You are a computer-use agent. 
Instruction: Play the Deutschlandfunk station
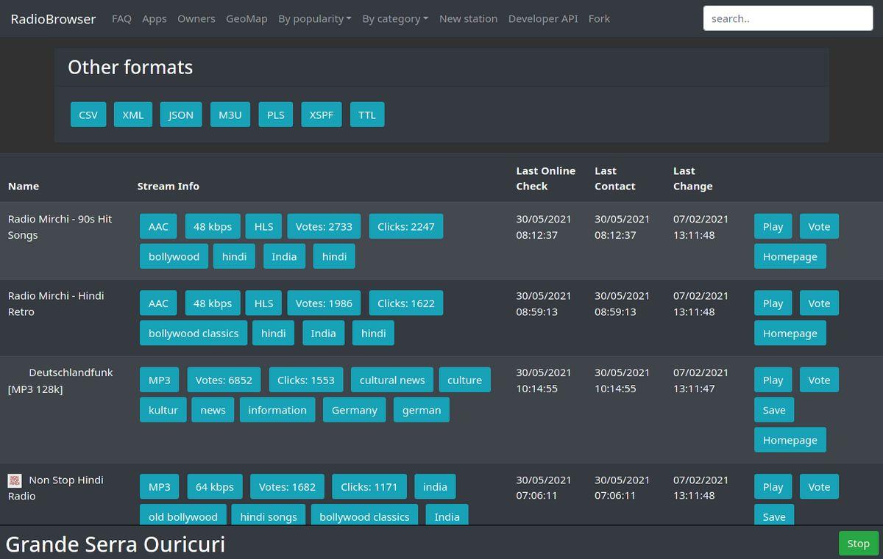click(x=773, y=381)
